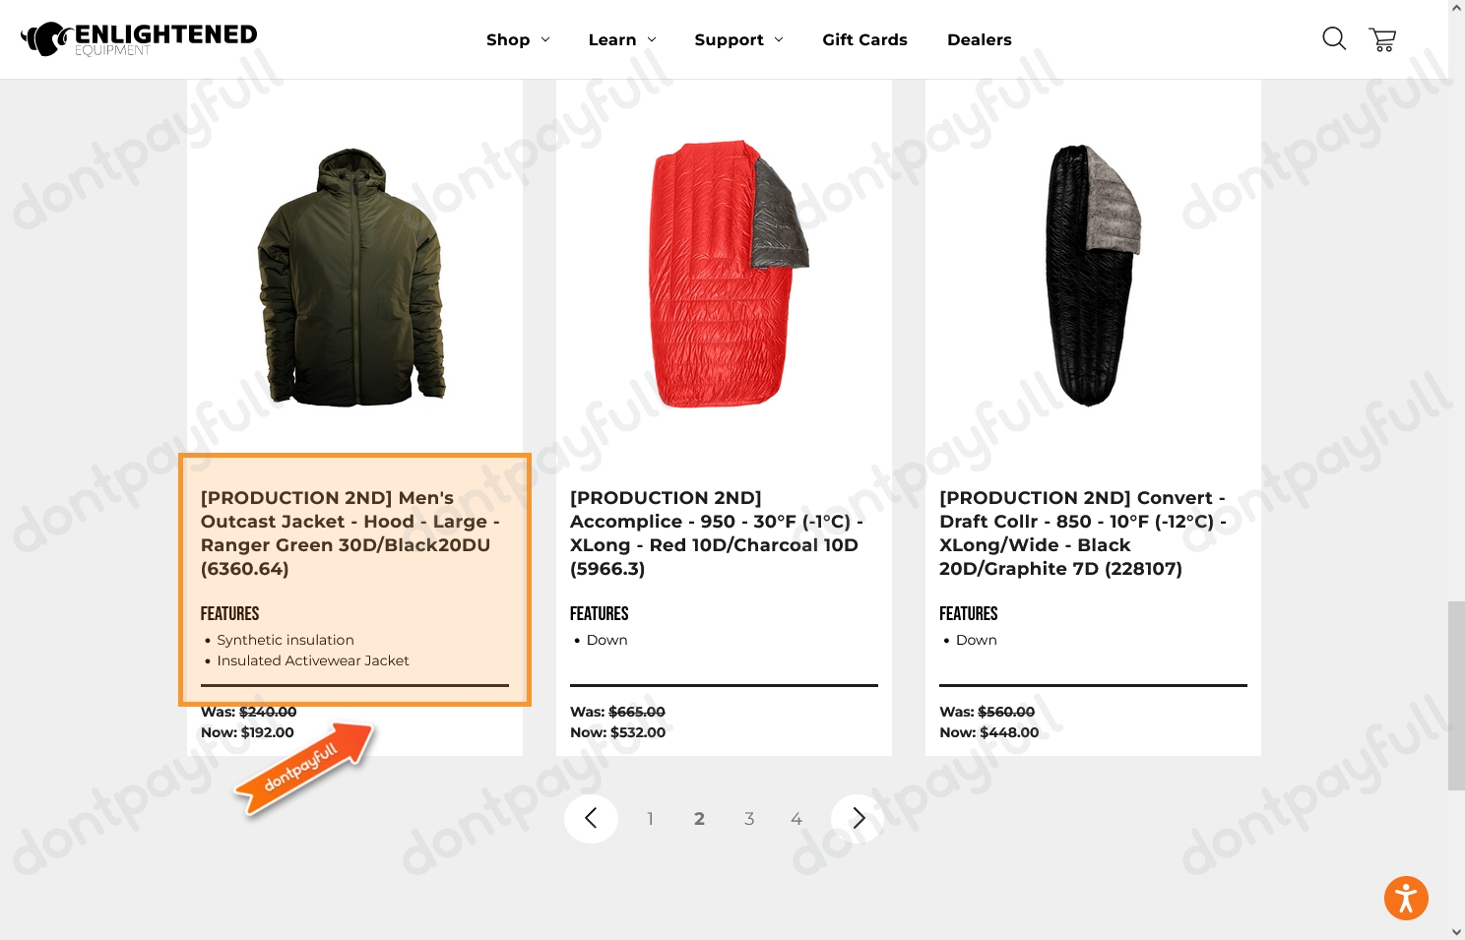Open the Accomplice 950 30°F quilt title
This screenshot has height=940, width=1465.
pyautogui.click(x=717, y=533)
